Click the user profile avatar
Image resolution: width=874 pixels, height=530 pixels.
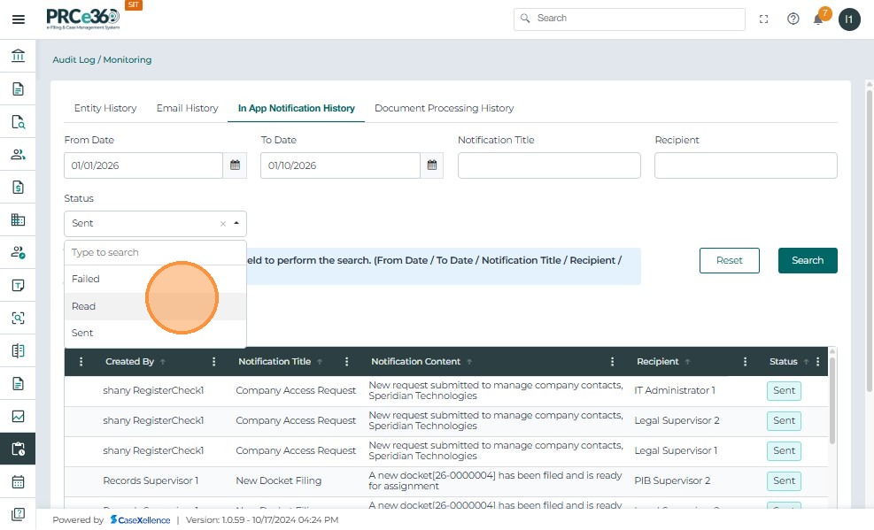tap(849, 19)
